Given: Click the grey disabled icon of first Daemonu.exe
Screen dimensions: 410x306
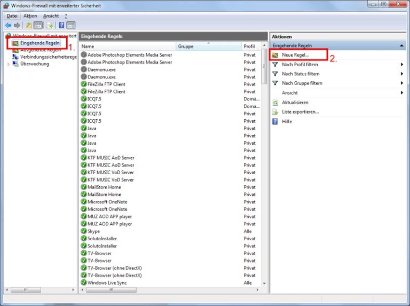Looking at the screenshot, I should (84, 69).
